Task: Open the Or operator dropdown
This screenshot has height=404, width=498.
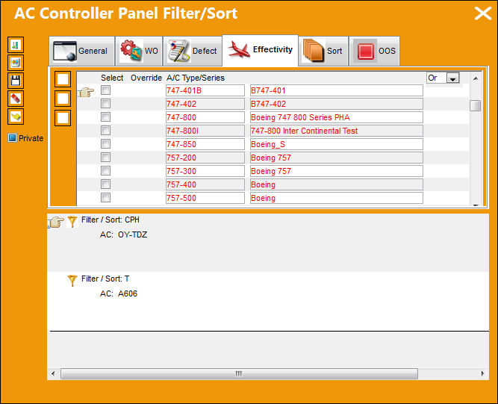Action: (x=452, y=78)
